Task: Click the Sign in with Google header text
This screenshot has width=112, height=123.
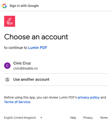Action: (24, 6)
